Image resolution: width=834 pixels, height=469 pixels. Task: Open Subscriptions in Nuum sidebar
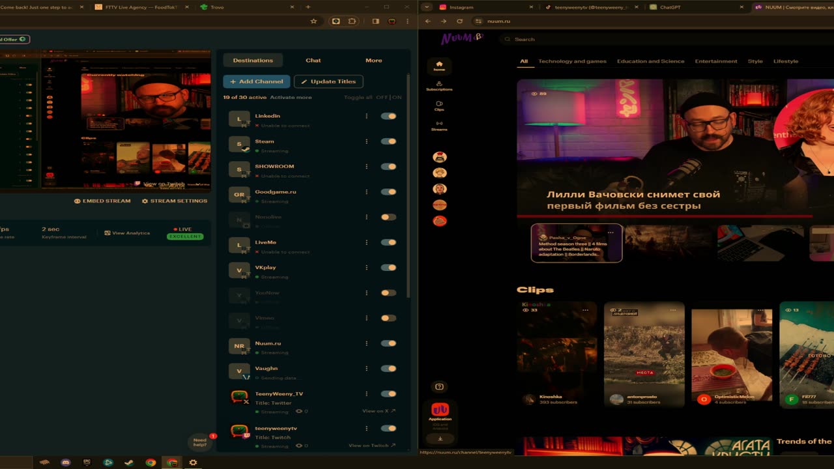tap(439, 86)
